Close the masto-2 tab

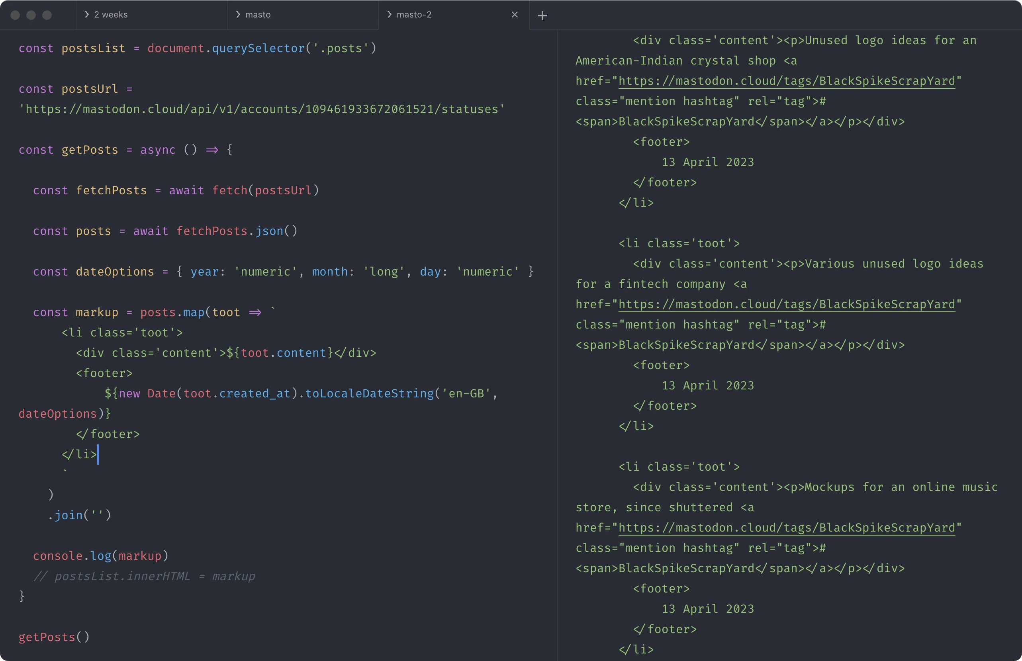coord(515,15)
